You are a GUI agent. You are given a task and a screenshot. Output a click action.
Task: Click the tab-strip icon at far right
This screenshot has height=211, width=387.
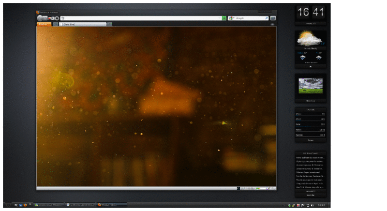(x=272, y=24)
